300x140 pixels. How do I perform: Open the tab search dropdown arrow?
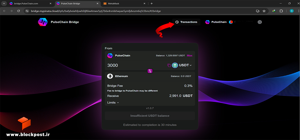pos(4,3)
